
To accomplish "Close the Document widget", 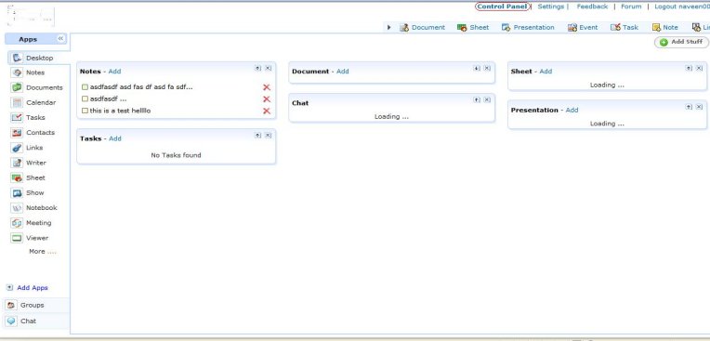I will tap(487, 69).
